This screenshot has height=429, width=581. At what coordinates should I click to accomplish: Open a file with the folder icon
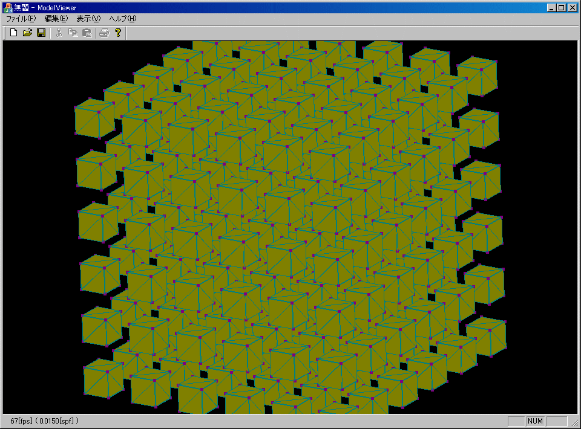[x=27, y=33]
